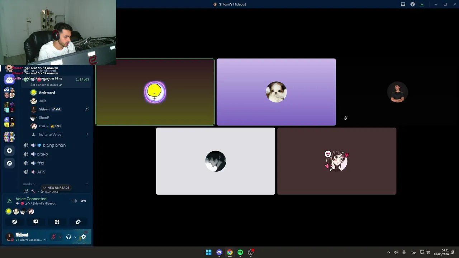The height and width of the screenshot is (258, 459).
Task: Create channel in mods category
Action: [x=87, y=184]
